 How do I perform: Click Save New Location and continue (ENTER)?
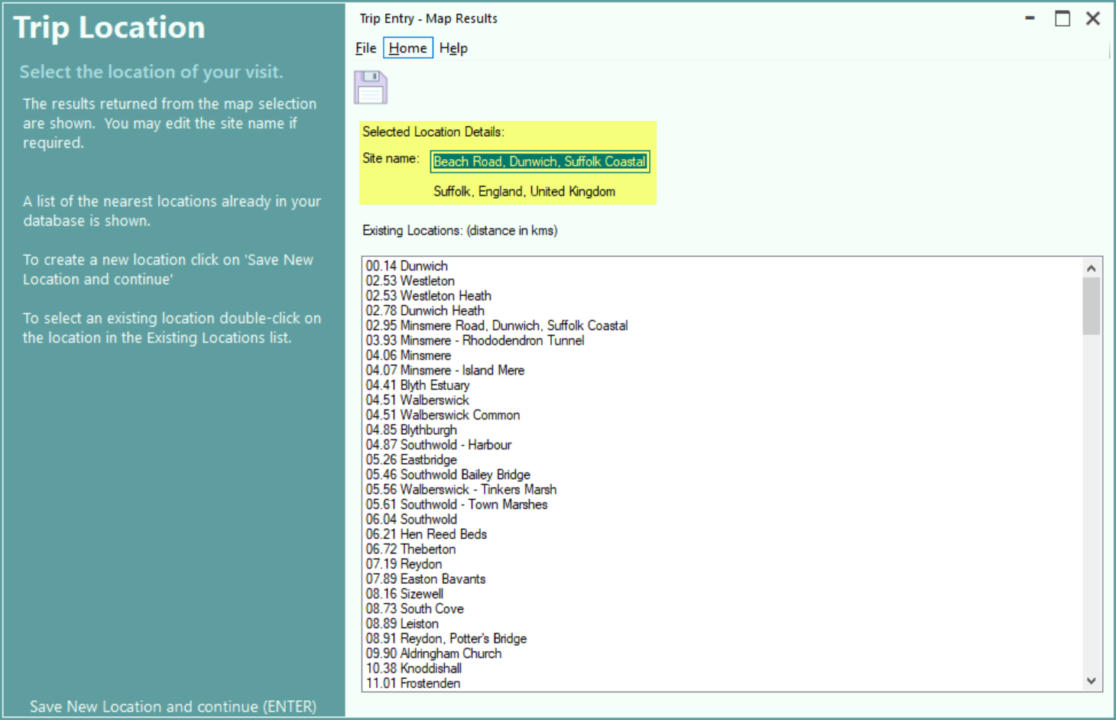(x=174, y=706)
